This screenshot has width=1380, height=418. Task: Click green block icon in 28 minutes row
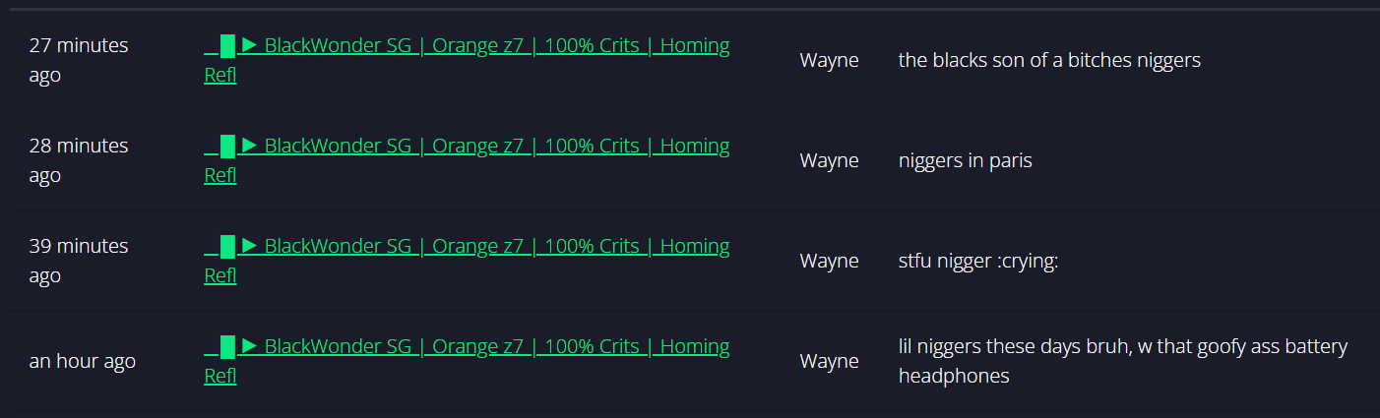coord(227,146)
